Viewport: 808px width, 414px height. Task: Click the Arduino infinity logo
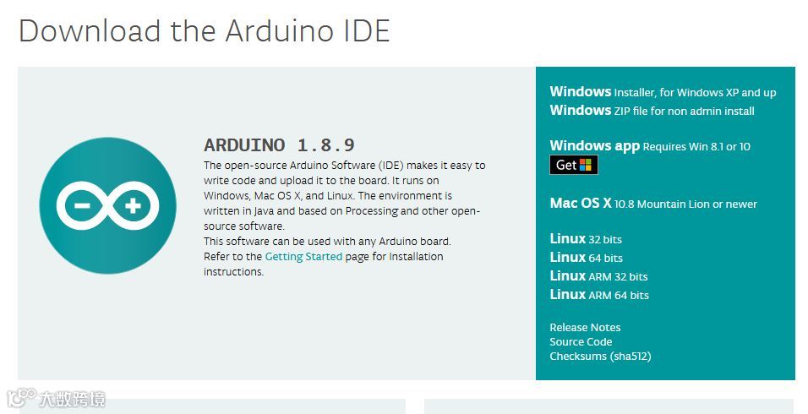tap(107, 205)
